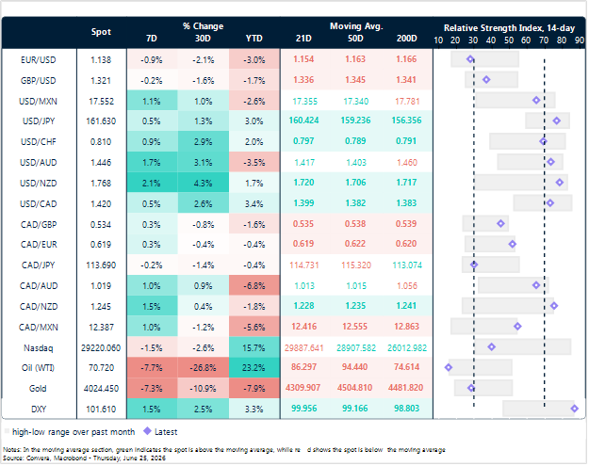Click the USD/MXN RSI diamond marker
This screenshot has height=466, width=589.
coord(537,101)
